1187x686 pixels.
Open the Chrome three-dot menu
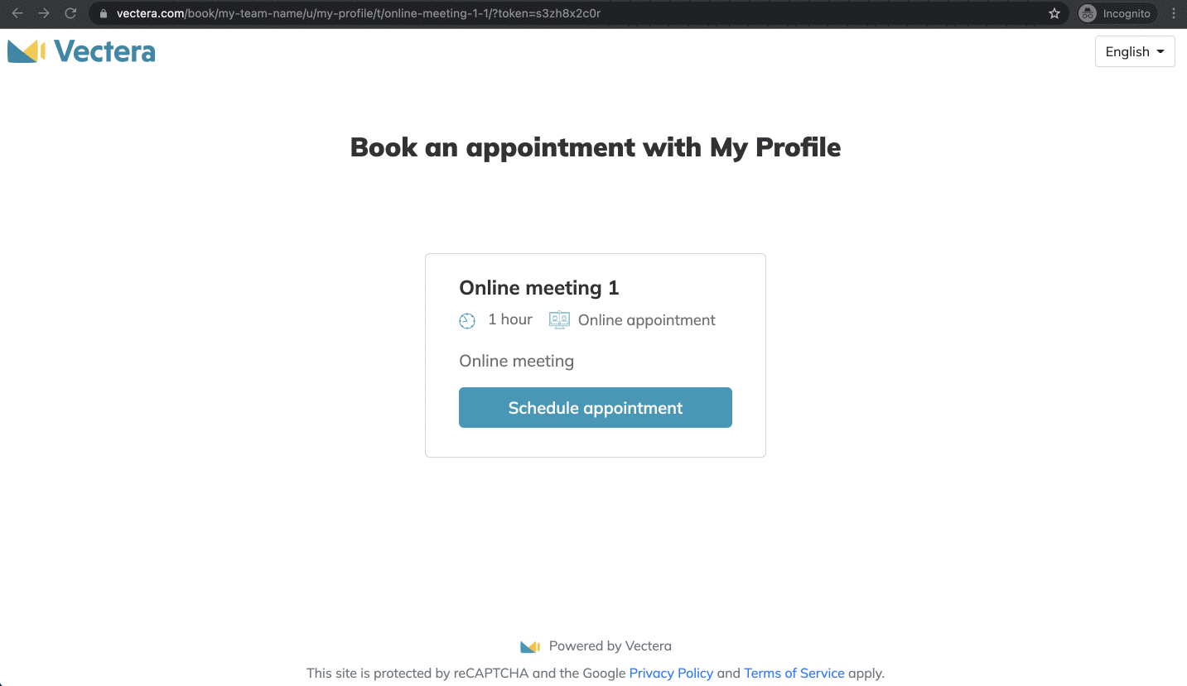coord(1174,13)
